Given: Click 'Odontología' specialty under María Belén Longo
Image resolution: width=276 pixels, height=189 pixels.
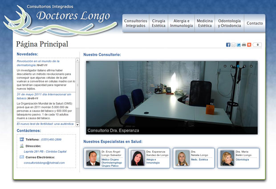Looking at the screenshot, I should tap(242, 160).
